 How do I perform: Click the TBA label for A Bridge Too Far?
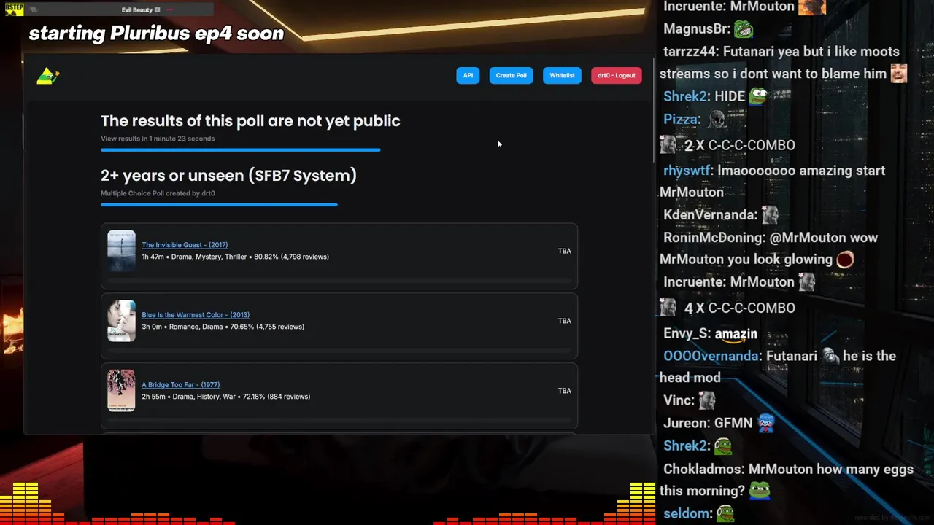click(x=564, y=391)
